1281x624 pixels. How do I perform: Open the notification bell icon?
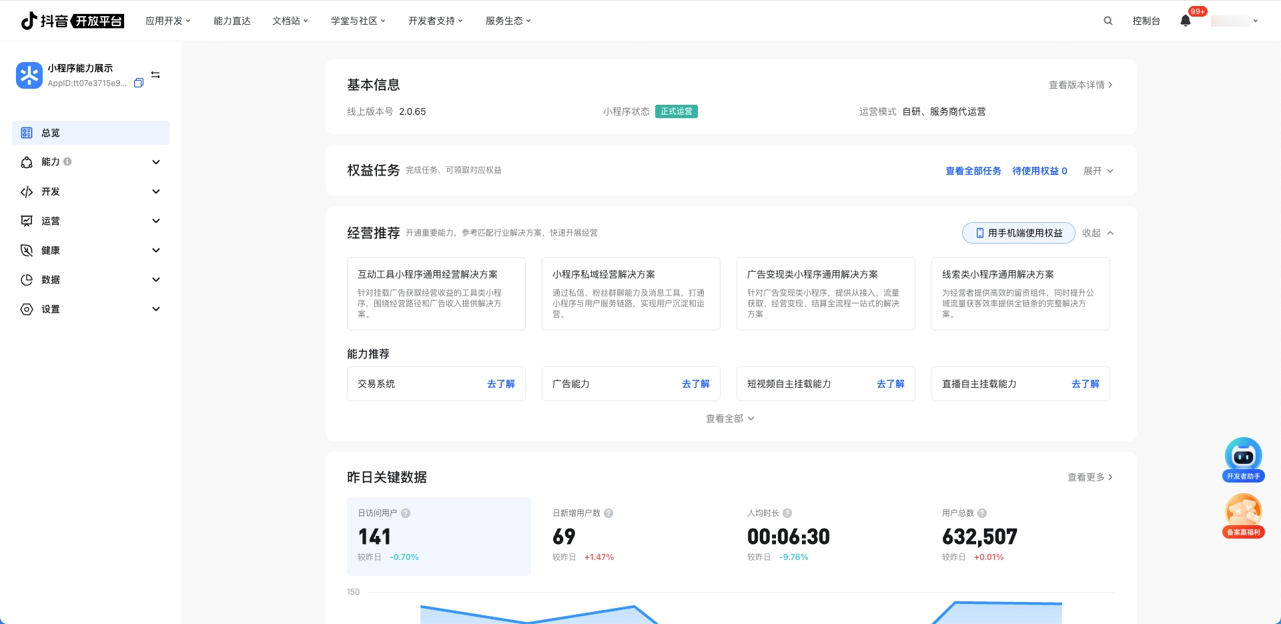coord(1186,21)
